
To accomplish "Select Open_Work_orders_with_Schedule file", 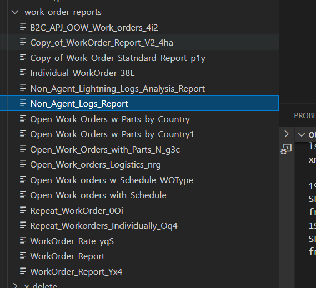I will (x=98, y=195).
